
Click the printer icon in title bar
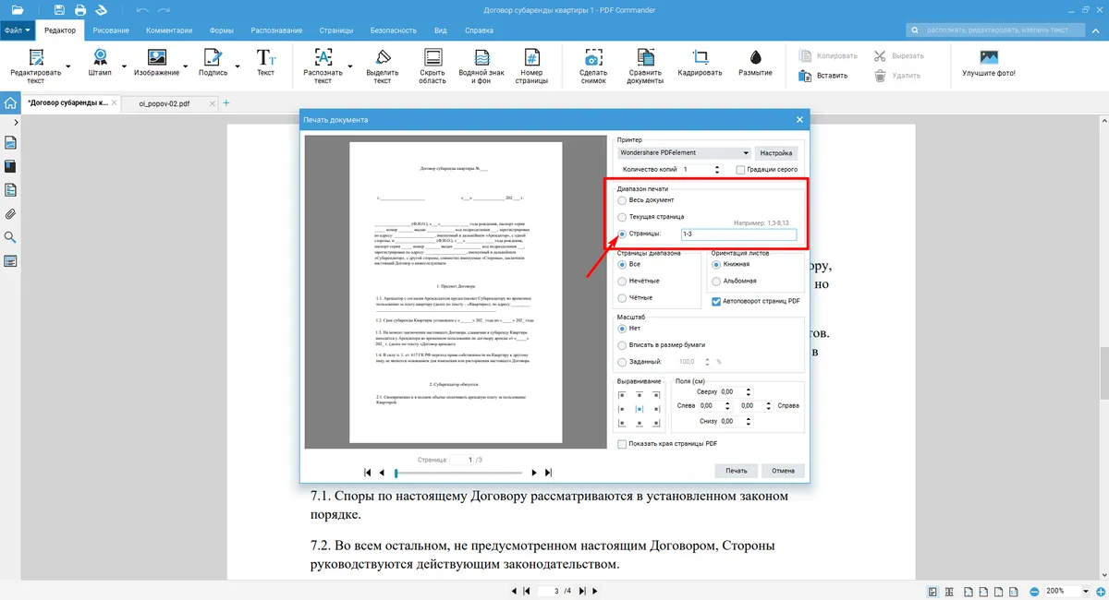(80, 10)
